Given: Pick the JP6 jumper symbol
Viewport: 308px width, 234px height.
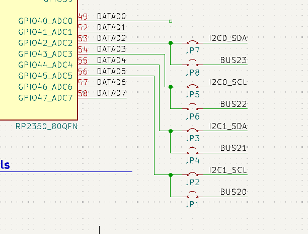Looking at the screenshot, I should tap(193, 108).
